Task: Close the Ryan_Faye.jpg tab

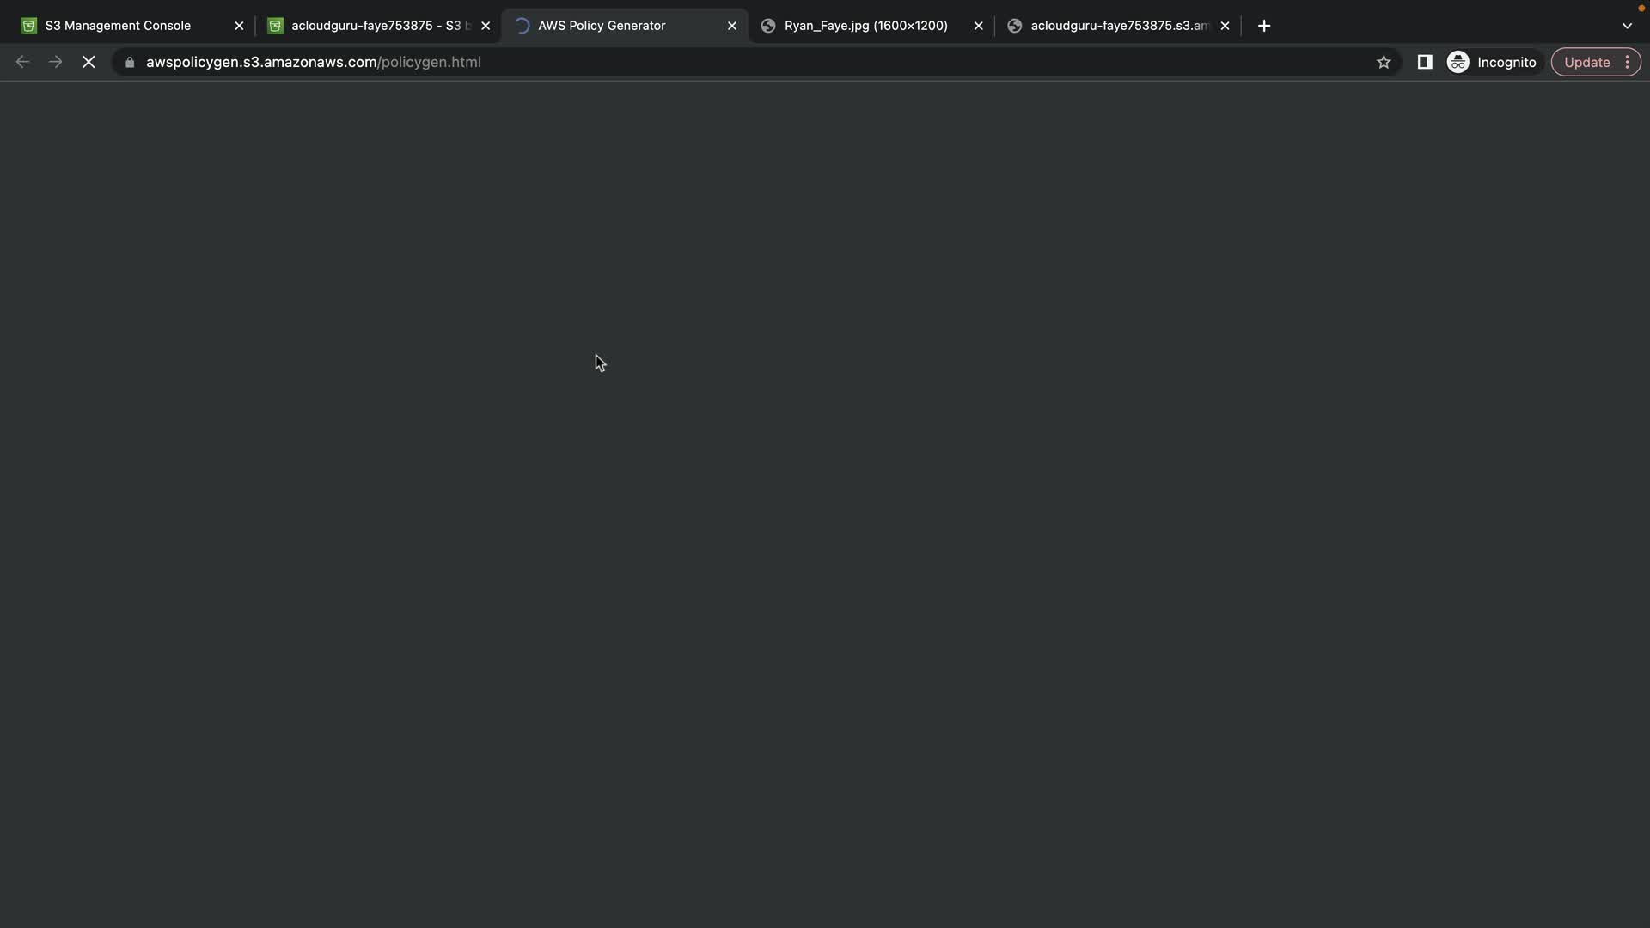Action: (x=978, y=26)
